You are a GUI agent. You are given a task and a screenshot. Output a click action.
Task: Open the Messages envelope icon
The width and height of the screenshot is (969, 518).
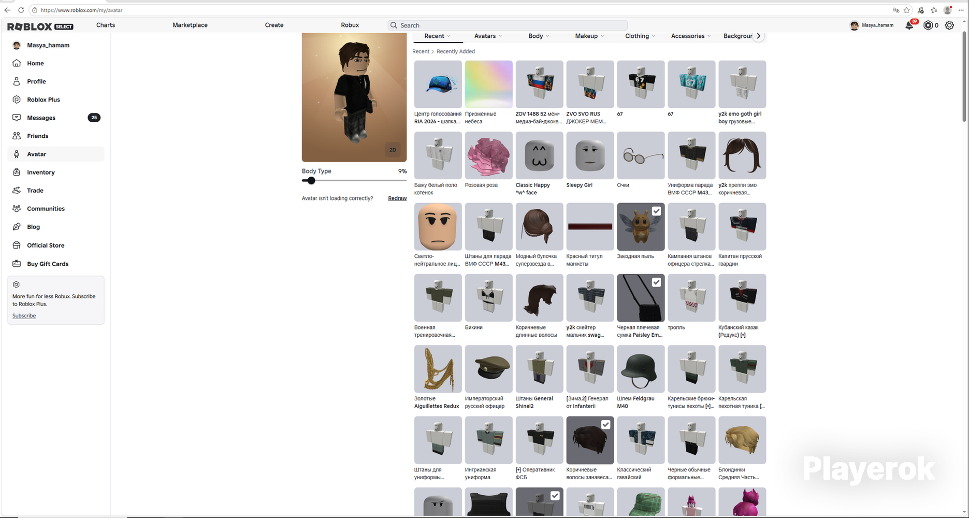pos(17,118)
